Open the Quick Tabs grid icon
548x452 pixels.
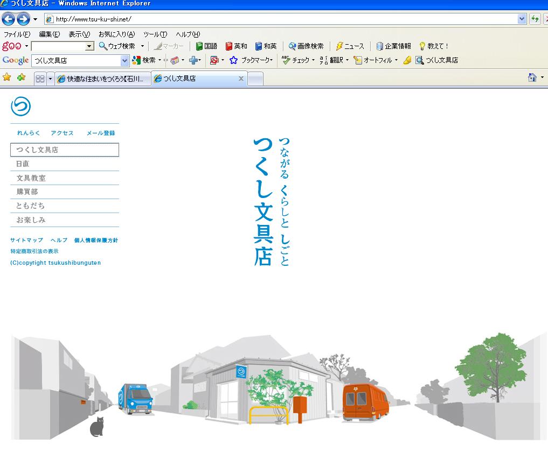point(40,79)
